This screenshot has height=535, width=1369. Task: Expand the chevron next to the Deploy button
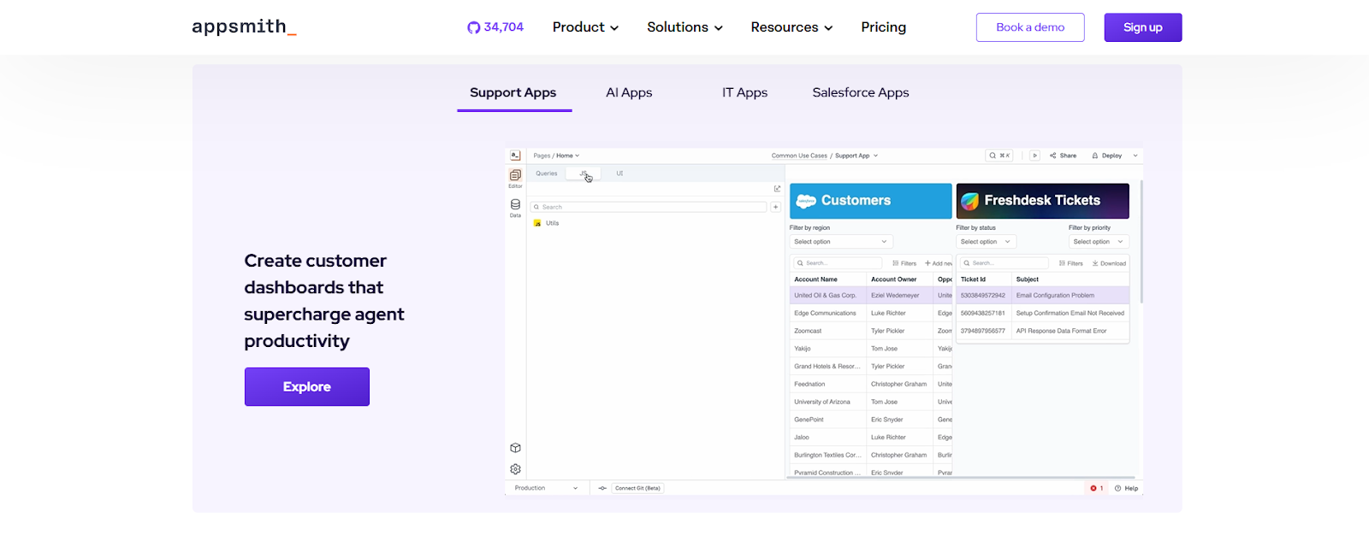tap(1135, 156)
